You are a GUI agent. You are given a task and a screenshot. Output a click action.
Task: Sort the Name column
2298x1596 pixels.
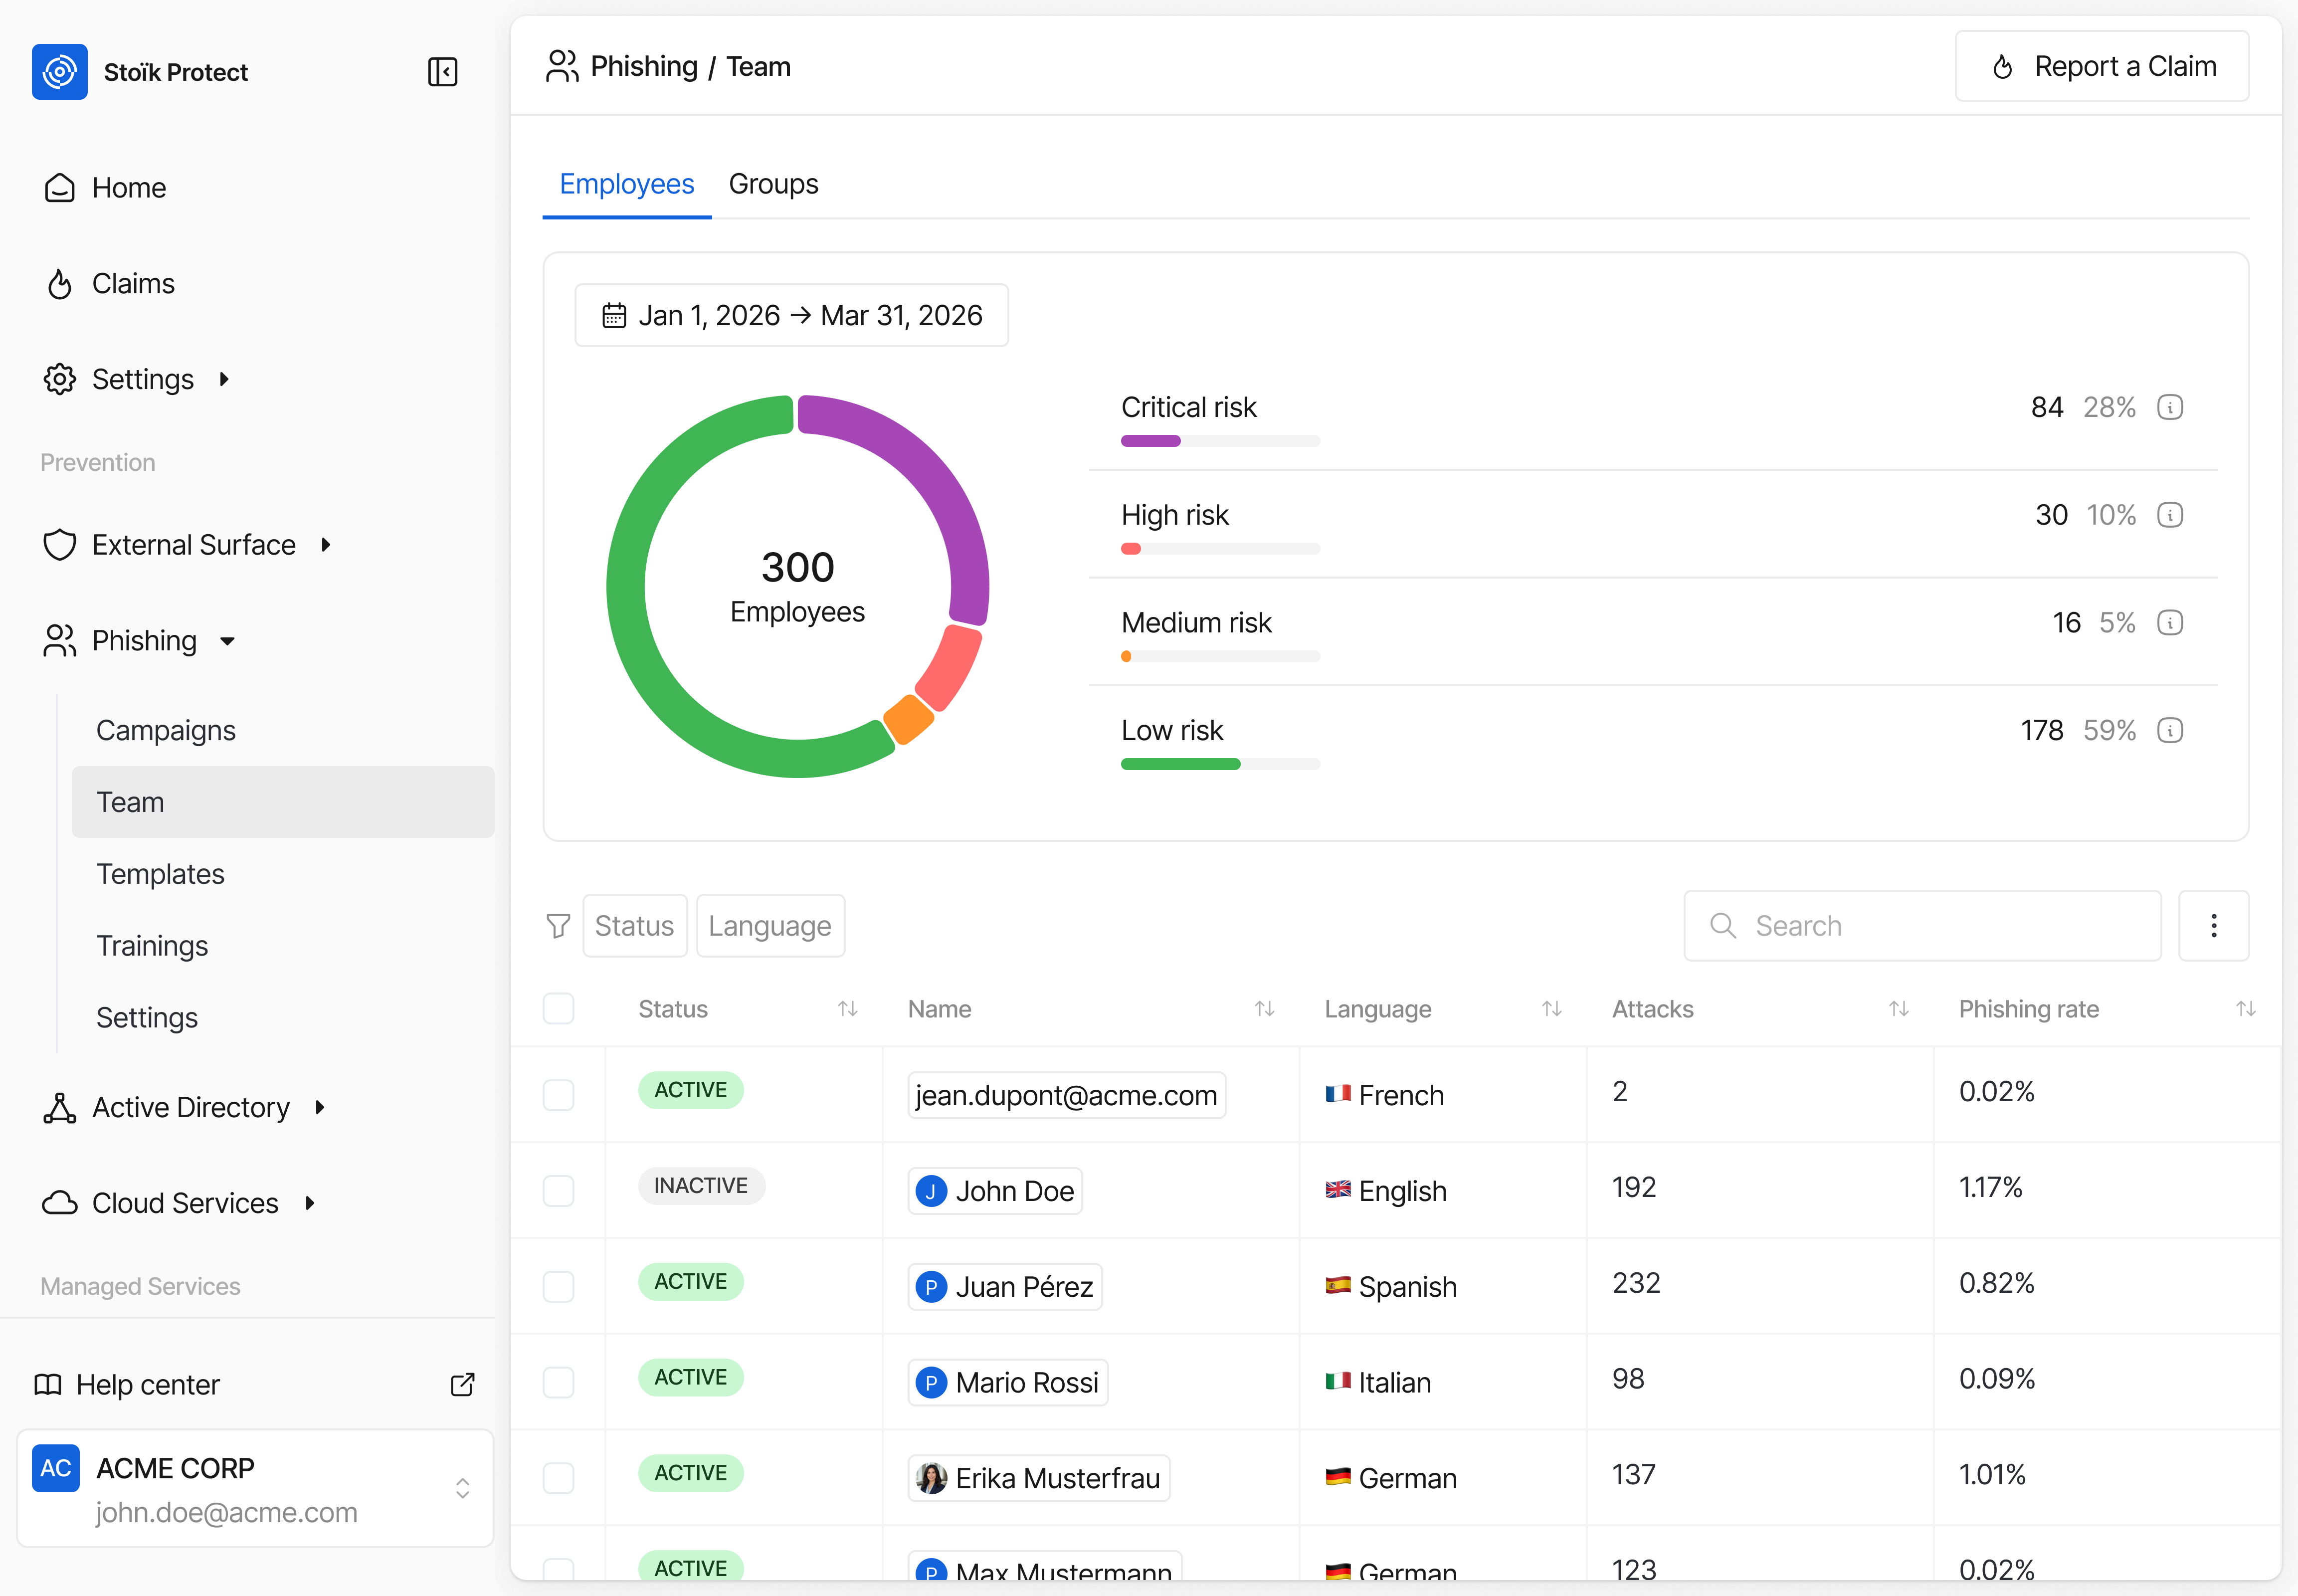point(1264,1009)
